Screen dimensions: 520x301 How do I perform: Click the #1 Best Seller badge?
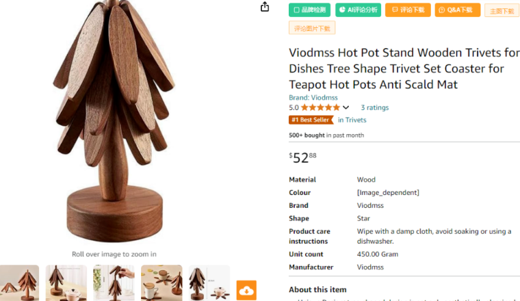[311, 120]
